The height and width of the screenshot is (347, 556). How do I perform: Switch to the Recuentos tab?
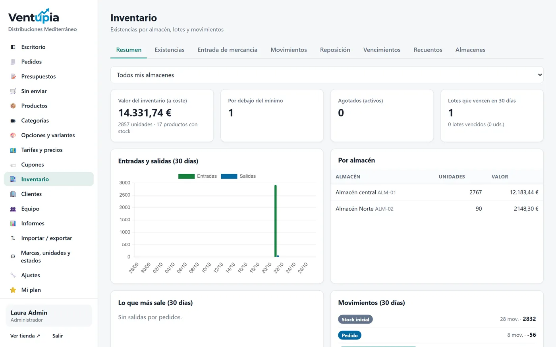428,50
